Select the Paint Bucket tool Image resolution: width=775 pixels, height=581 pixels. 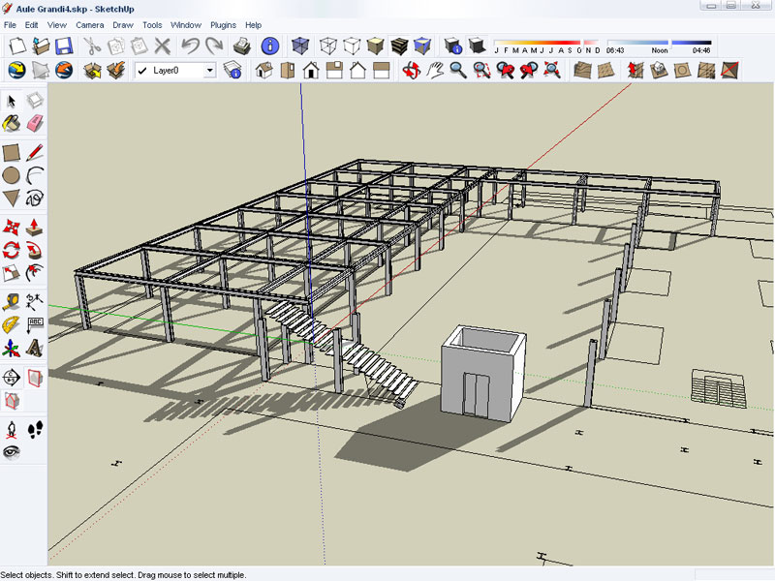coord(12,123)
